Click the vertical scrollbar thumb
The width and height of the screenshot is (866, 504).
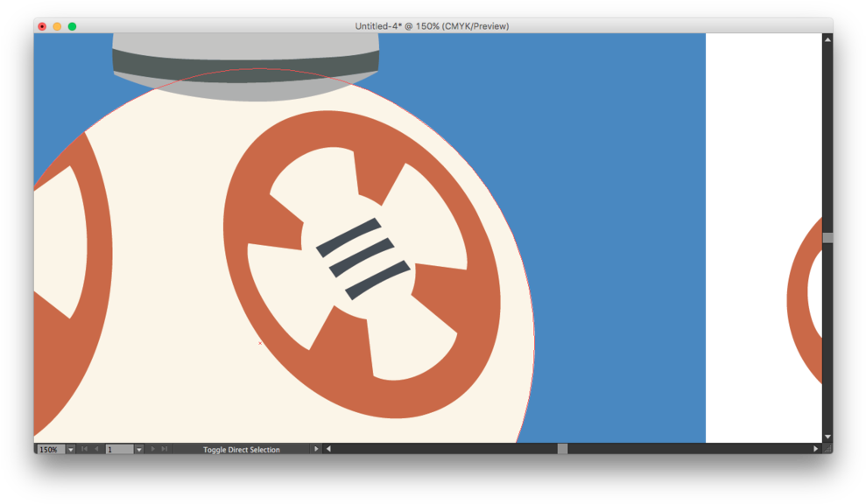(827, 236)
